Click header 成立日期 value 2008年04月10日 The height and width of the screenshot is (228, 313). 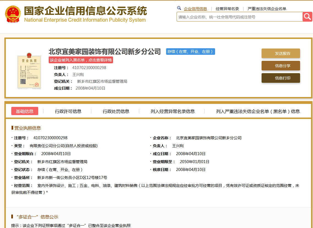pyautogui.click(x=90, y=88)
